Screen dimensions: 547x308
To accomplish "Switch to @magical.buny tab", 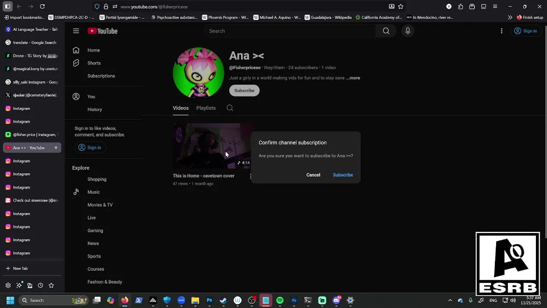I will (x=32, y=69).
